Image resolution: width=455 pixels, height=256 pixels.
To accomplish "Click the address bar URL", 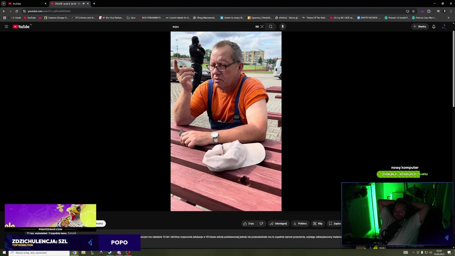I will point(49,11).
